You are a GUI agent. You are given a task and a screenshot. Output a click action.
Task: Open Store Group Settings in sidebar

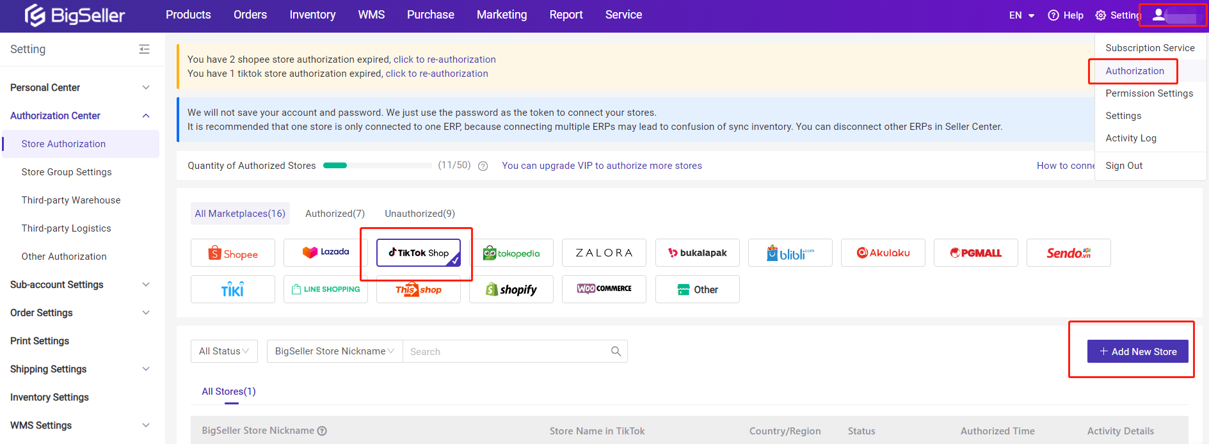coord(67,172)
